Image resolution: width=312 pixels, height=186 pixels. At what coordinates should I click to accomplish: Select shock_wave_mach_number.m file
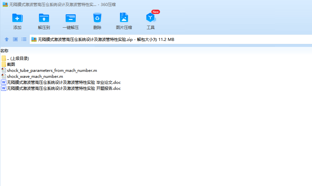pyautogui.click(x=35, y=76)
